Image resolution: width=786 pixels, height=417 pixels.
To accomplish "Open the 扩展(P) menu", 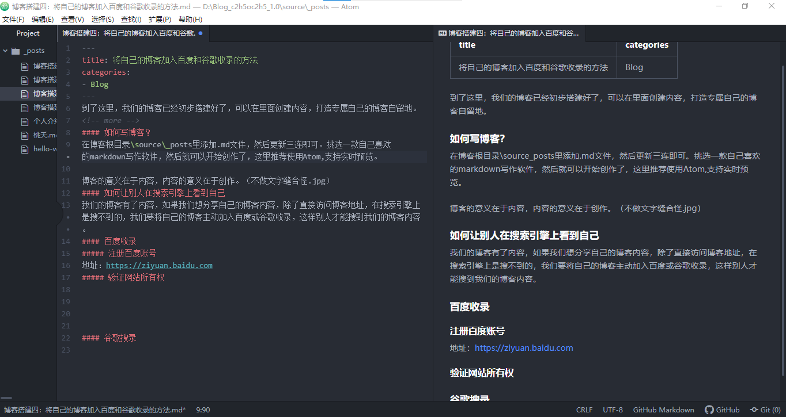I will pyautogui.click(x=160, y=20).
